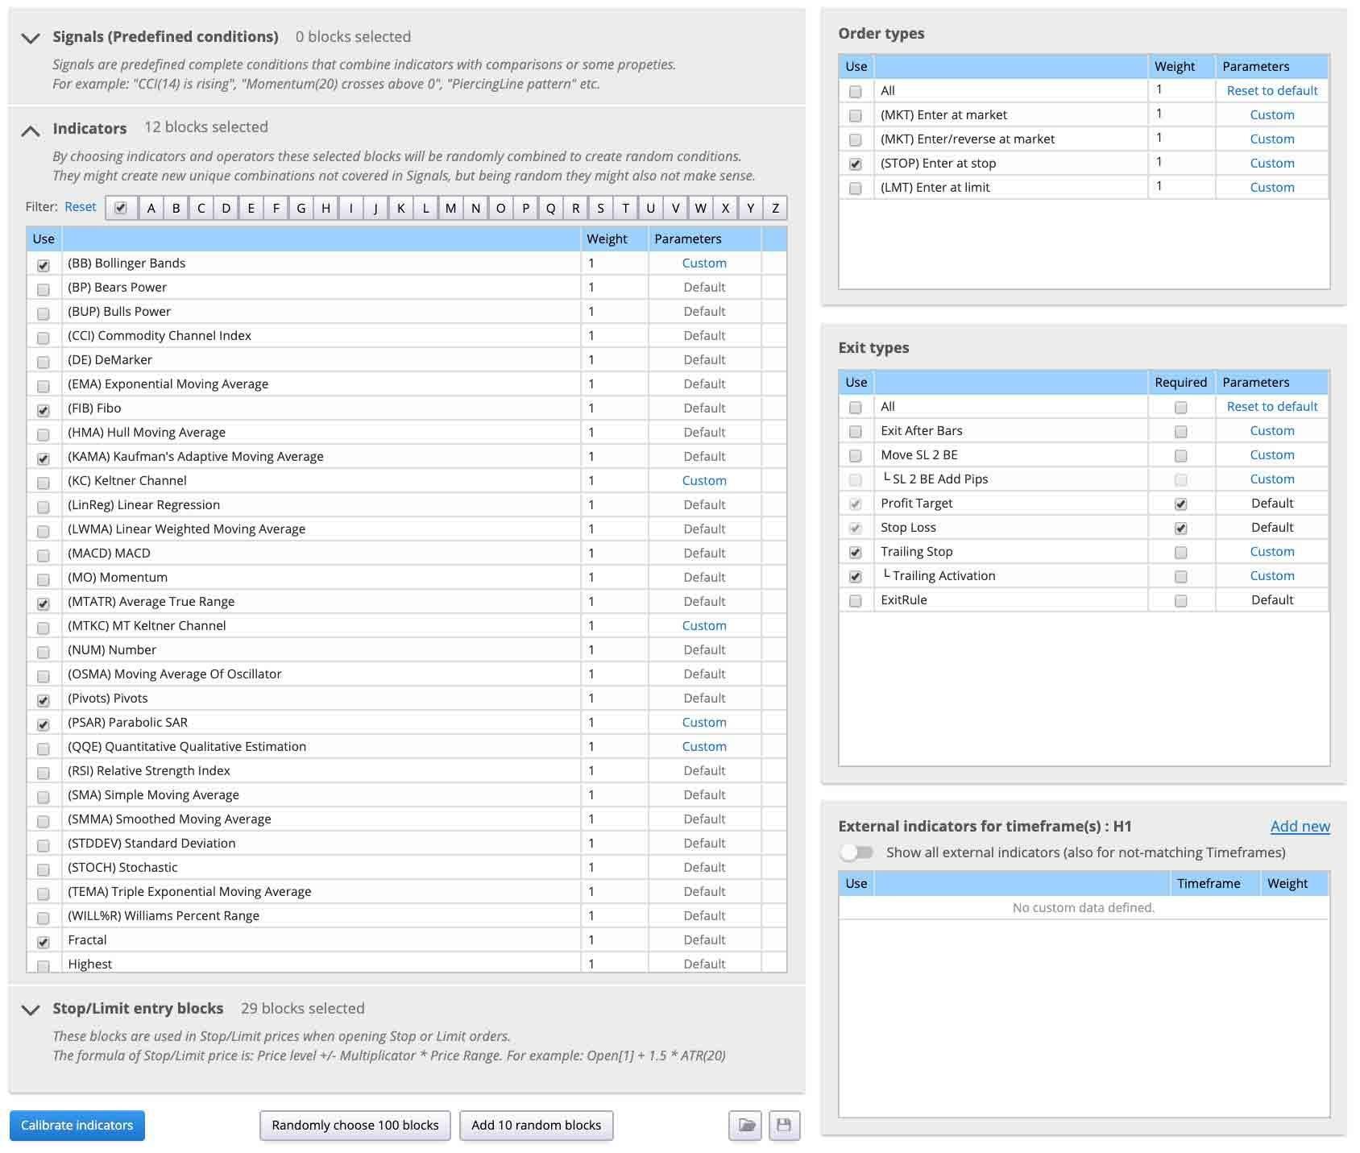Open Custom parameters for Trailing Activation
The height and width of the screenshot is (1153, 1360).
(1272, 576)
